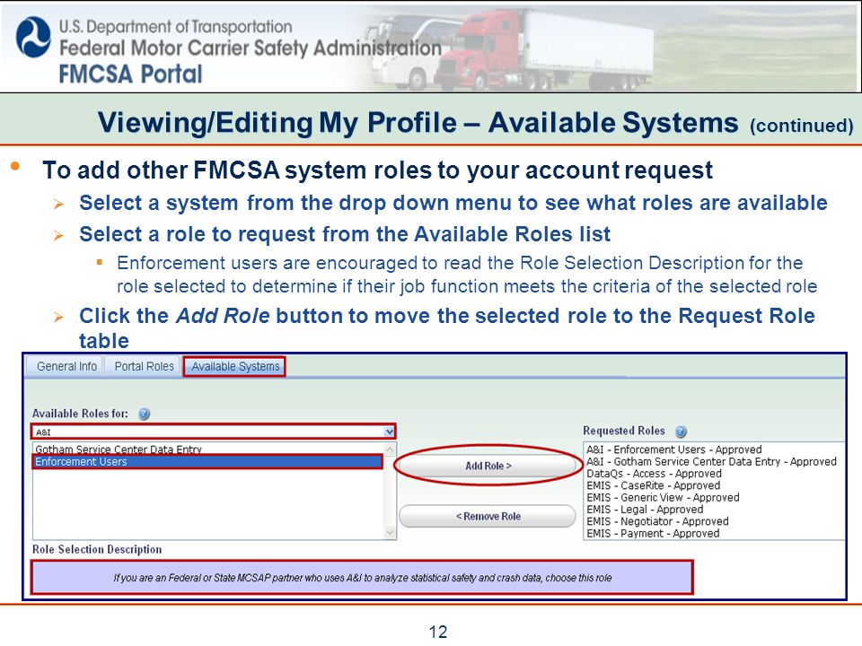Switch to the General Info tab
The width and height of the screenshot is (862, 646).
66,366
